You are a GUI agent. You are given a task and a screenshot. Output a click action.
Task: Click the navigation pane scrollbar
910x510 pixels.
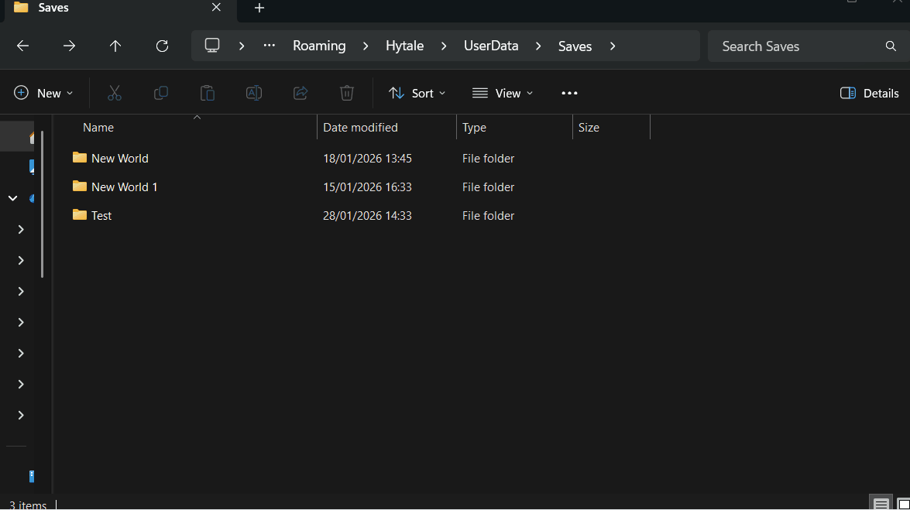pyautogui.click(x=43, y=204)
